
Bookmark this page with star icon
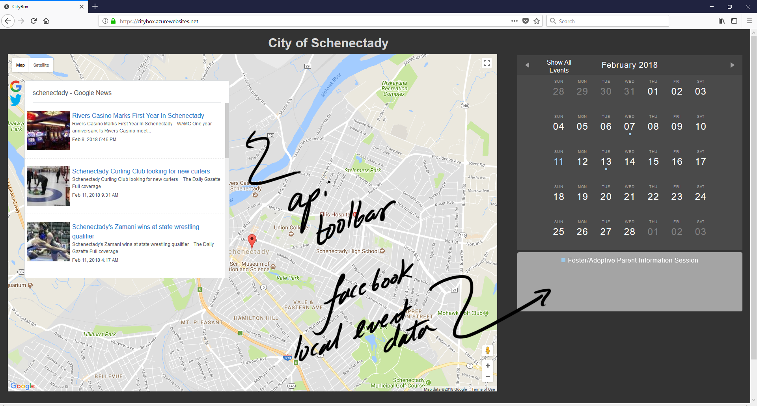pos(537,21)
